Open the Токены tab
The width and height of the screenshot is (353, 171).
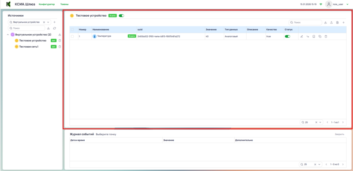[x=64, y=4]
